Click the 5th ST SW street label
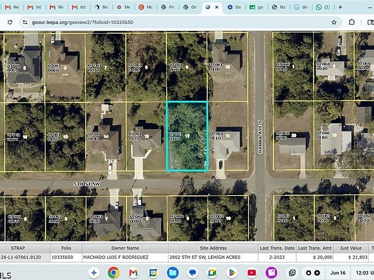374x280 pixels. tap(87, 184)
